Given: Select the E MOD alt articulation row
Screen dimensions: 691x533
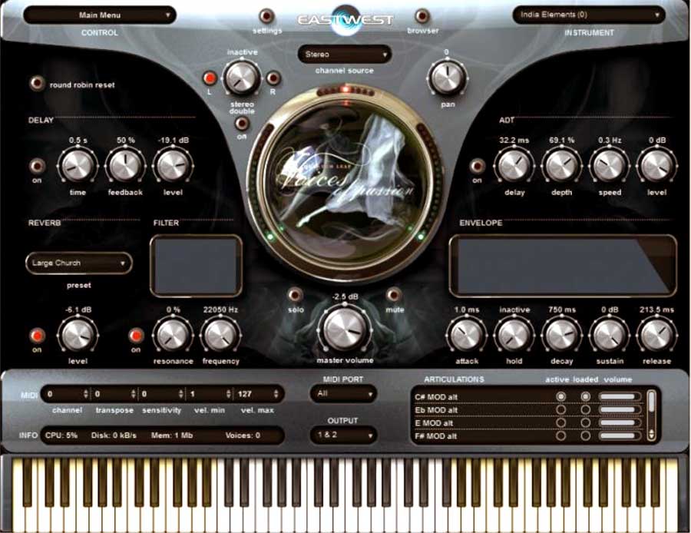Looking at the screenshot, I should [x=528, y=422].
